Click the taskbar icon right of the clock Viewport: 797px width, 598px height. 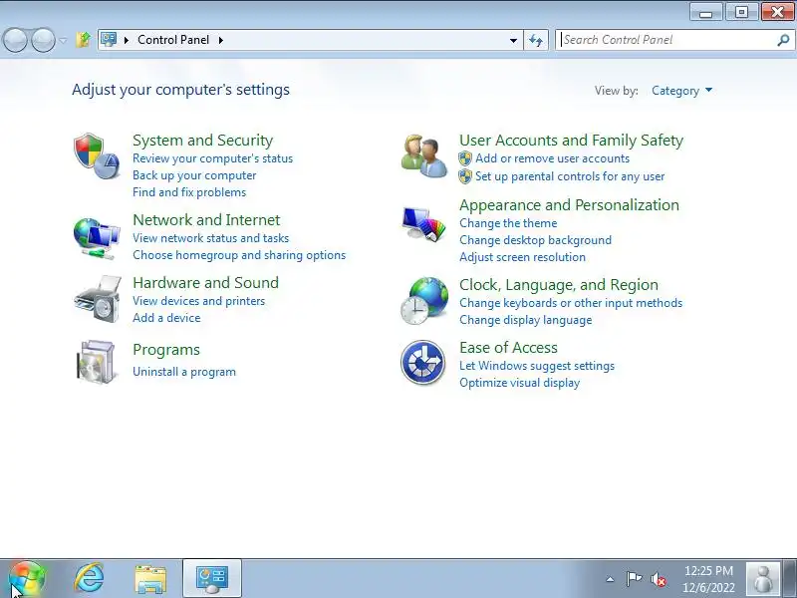(x=762, y=579)
